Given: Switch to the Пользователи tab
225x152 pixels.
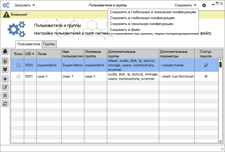Looking at the screenshot, I should (x=29, y=44).
